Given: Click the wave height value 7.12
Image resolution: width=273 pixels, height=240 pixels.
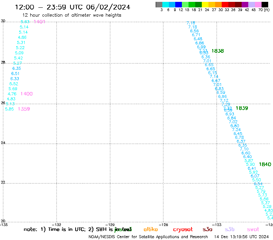Looking at the screenshot, I should pyautogui.click(x=224, y=100).
